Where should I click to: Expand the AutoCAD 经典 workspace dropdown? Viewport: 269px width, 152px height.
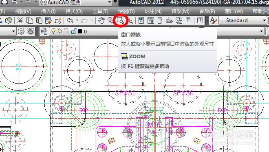[110, 2]
